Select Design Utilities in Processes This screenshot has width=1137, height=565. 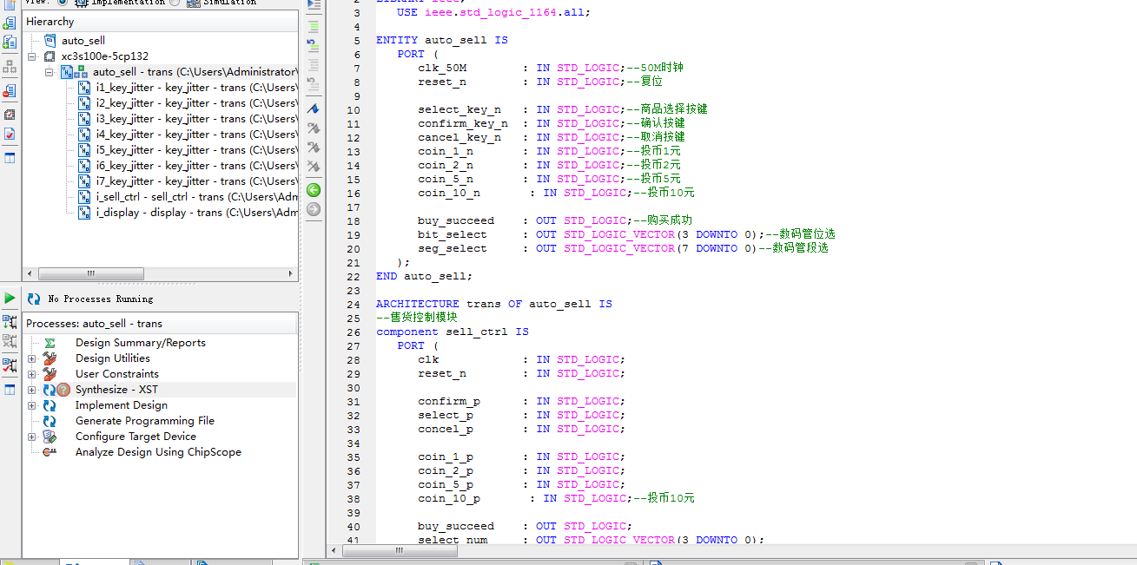click(x=112, y=358)
